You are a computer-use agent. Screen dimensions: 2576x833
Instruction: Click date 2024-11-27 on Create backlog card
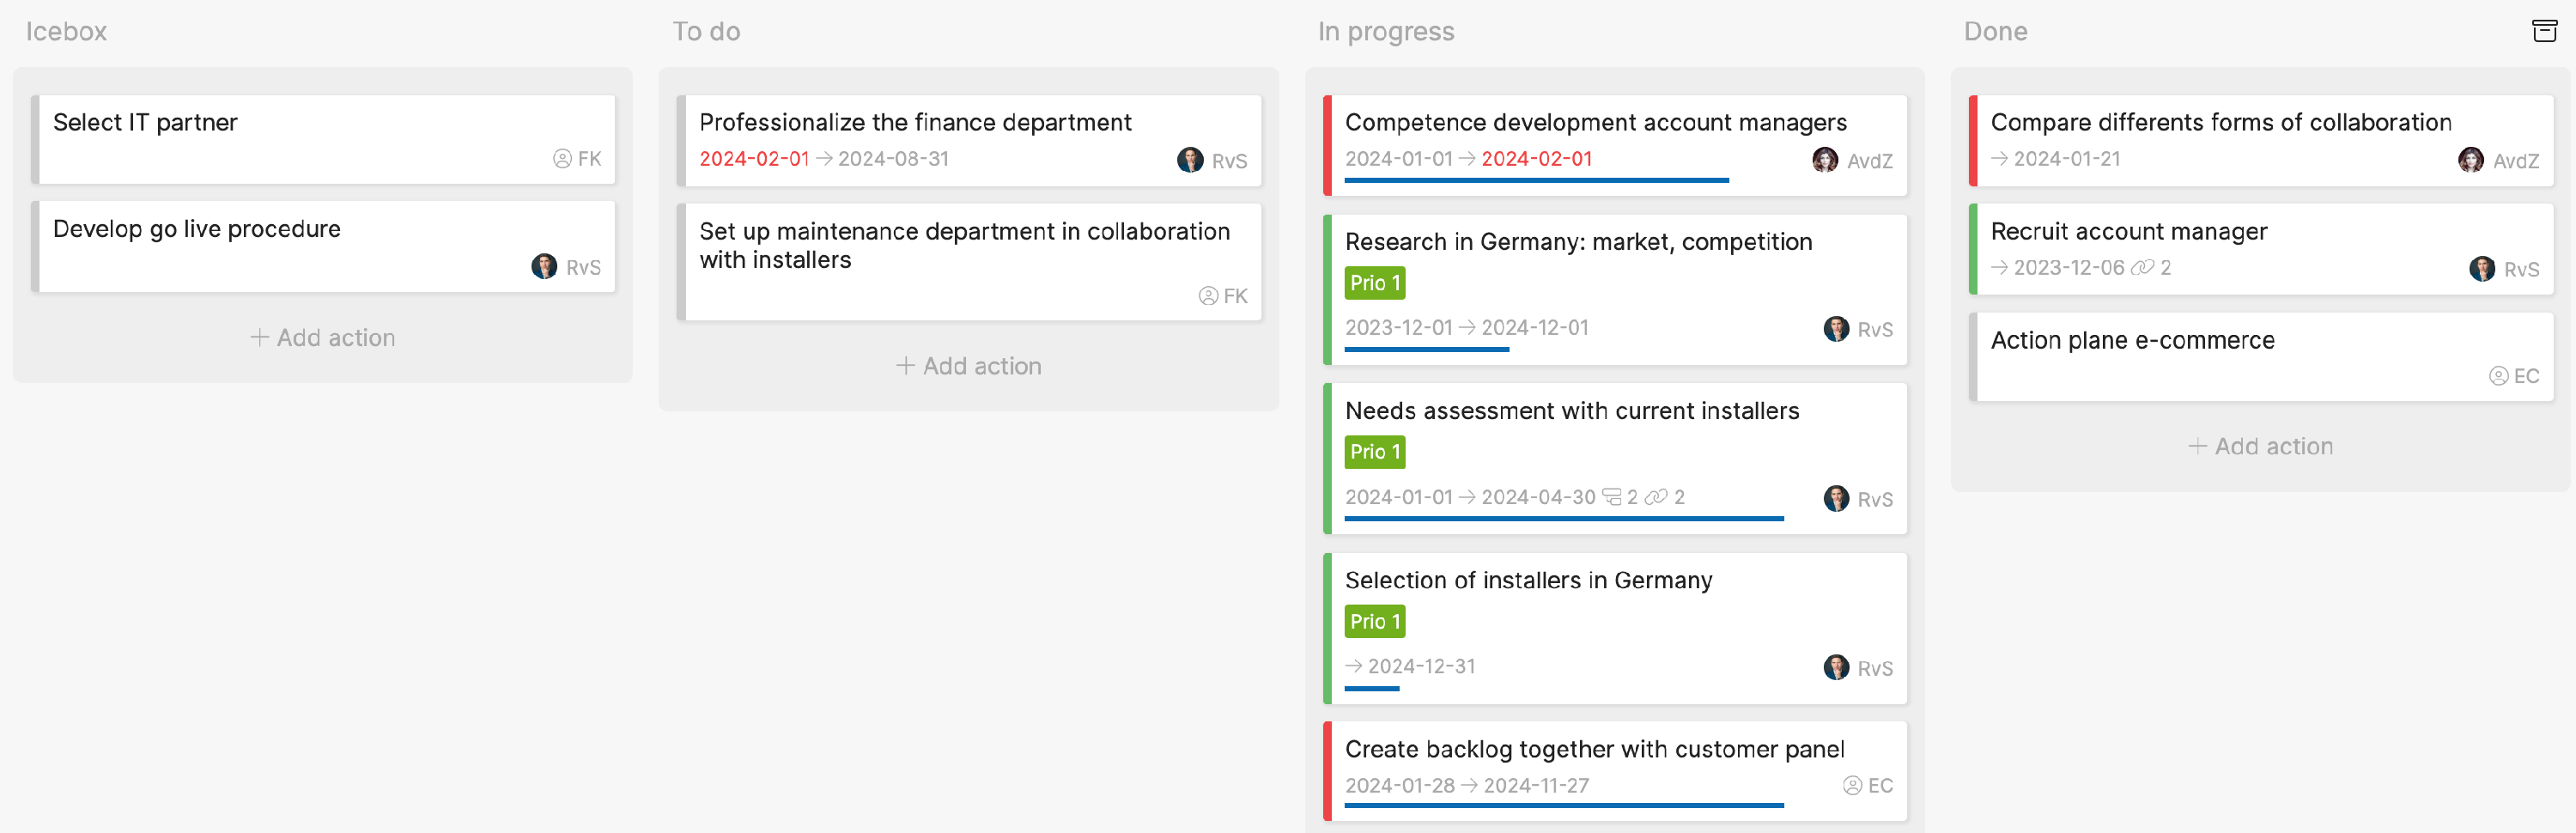point(1536,785)
